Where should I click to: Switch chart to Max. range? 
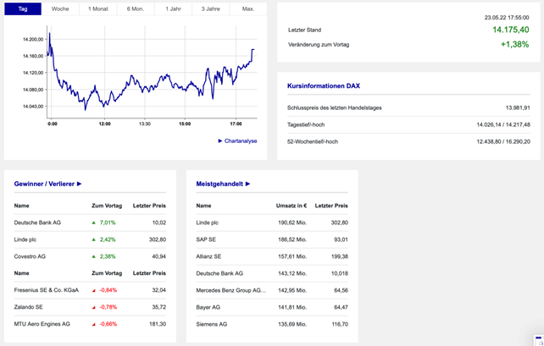[x=247, y=8]
